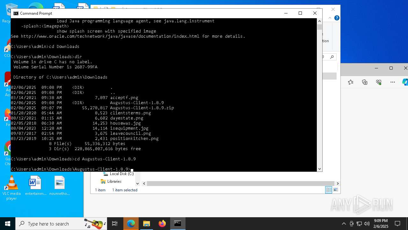Switch to Microsoft Edge on taskbar

pos(131,224)
